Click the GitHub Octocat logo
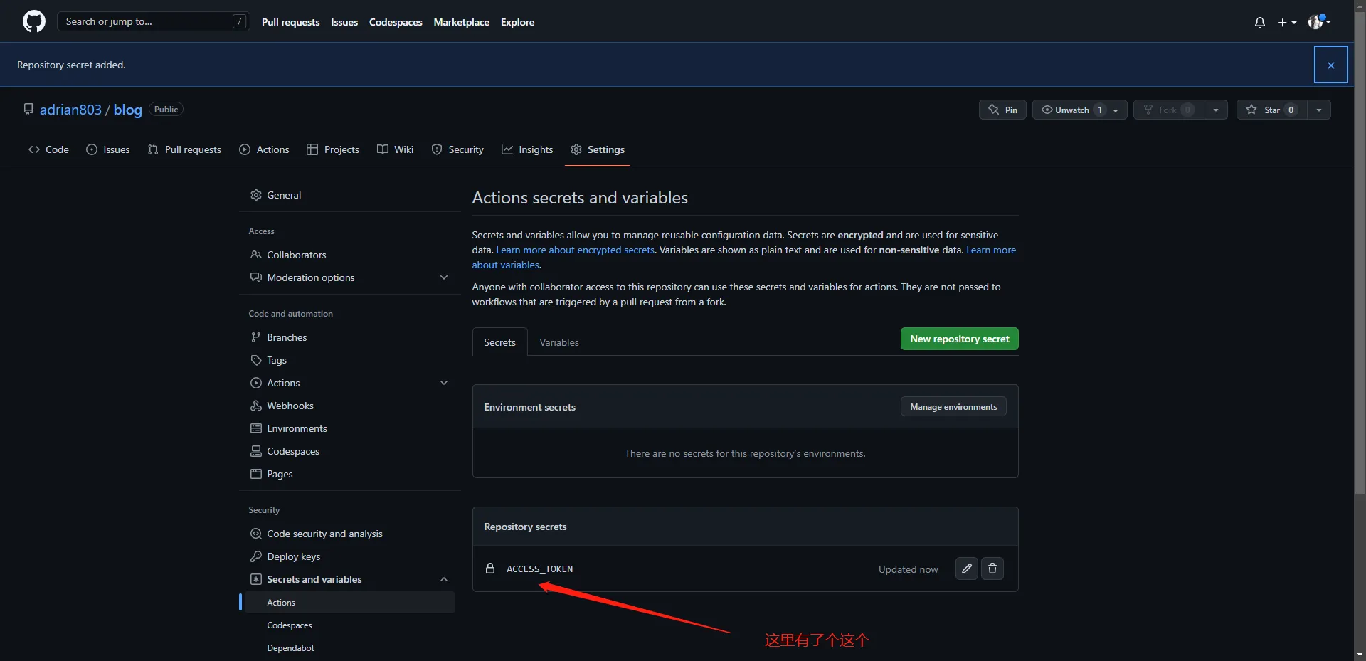This screenshot has width=1366, height=661. tap(33, 21)
